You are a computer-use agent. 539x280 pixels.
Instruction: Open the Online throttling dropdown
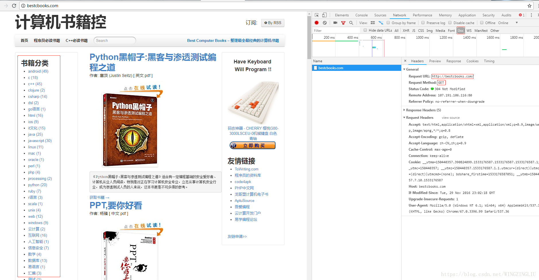click(x=508, y=23)
